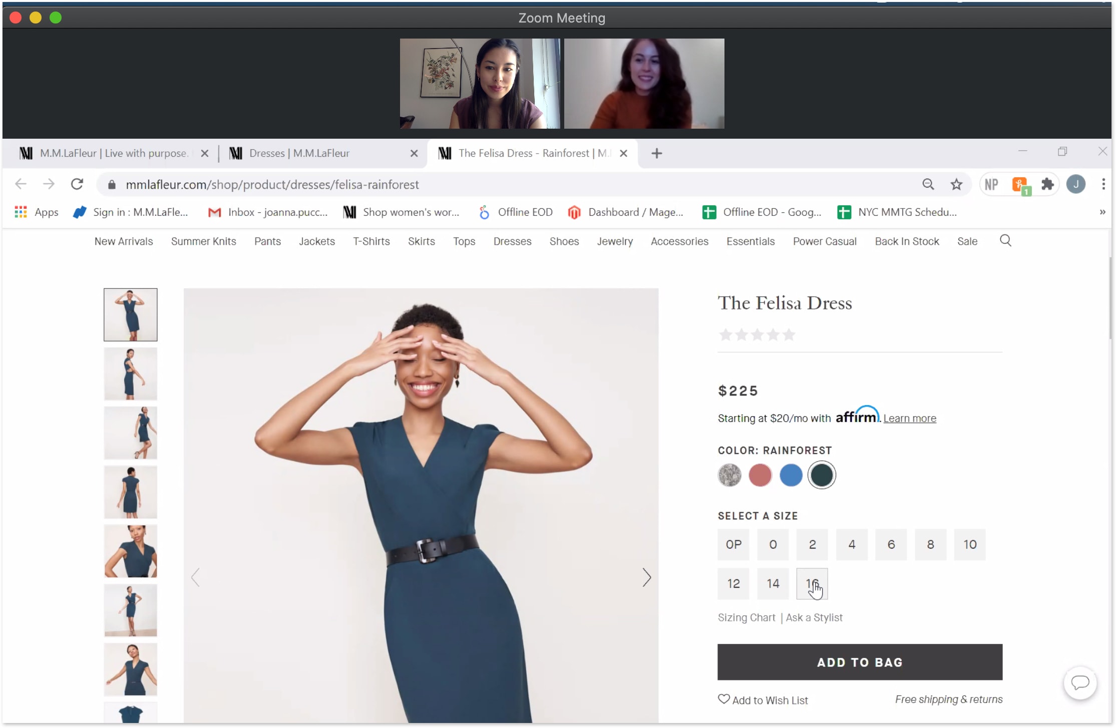Open the new tab plus button

pos(656,153)
